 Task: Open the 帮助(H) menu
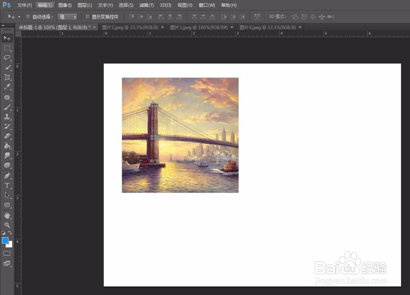[x=229, y=5]
